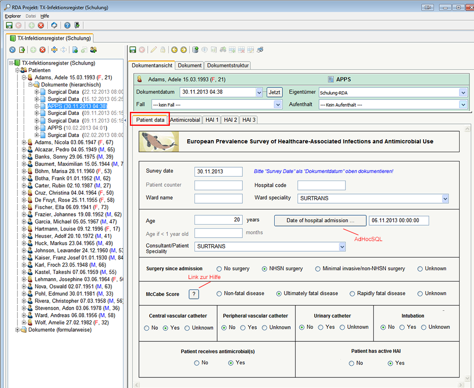Open the Eigentümer dropdown
Image resolution: width=474 pixels, height=388 pixels.
(x=463, y=93)
